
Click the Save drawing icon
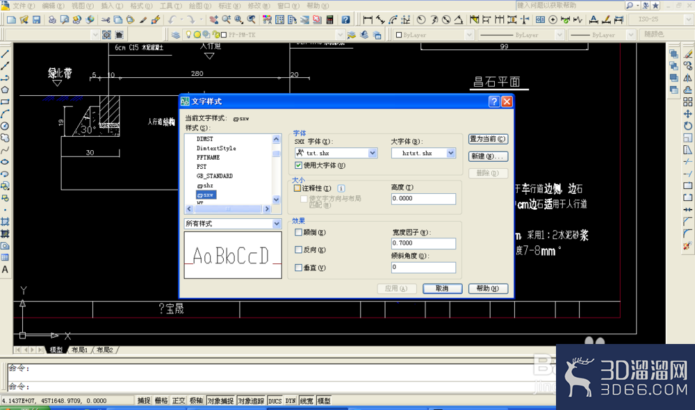pyautogui.click(x=36, y=19)
